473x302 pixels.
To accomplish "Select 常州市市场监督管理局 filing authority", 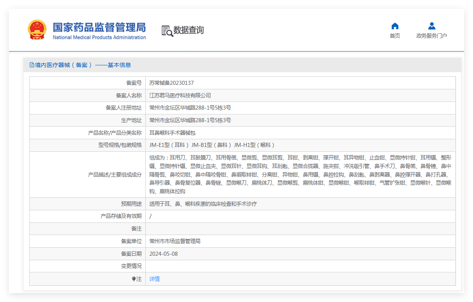I will (175, 242).
